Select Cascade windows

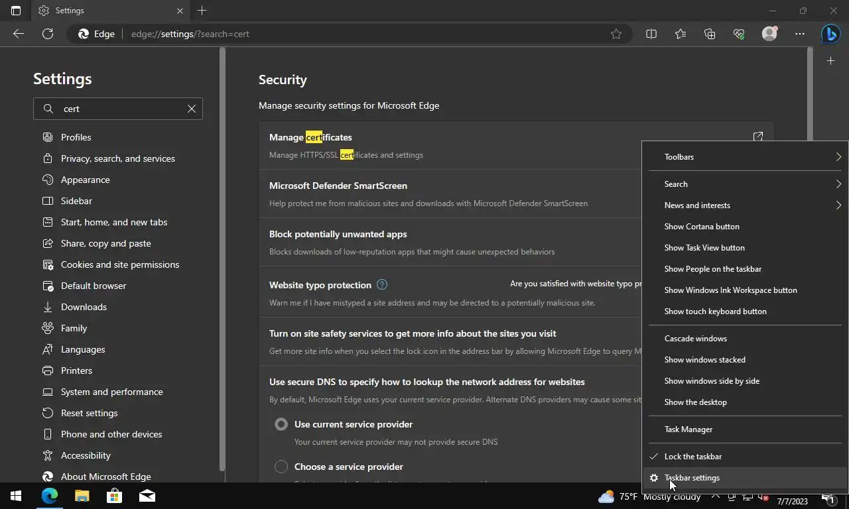[x=745, y=339]
